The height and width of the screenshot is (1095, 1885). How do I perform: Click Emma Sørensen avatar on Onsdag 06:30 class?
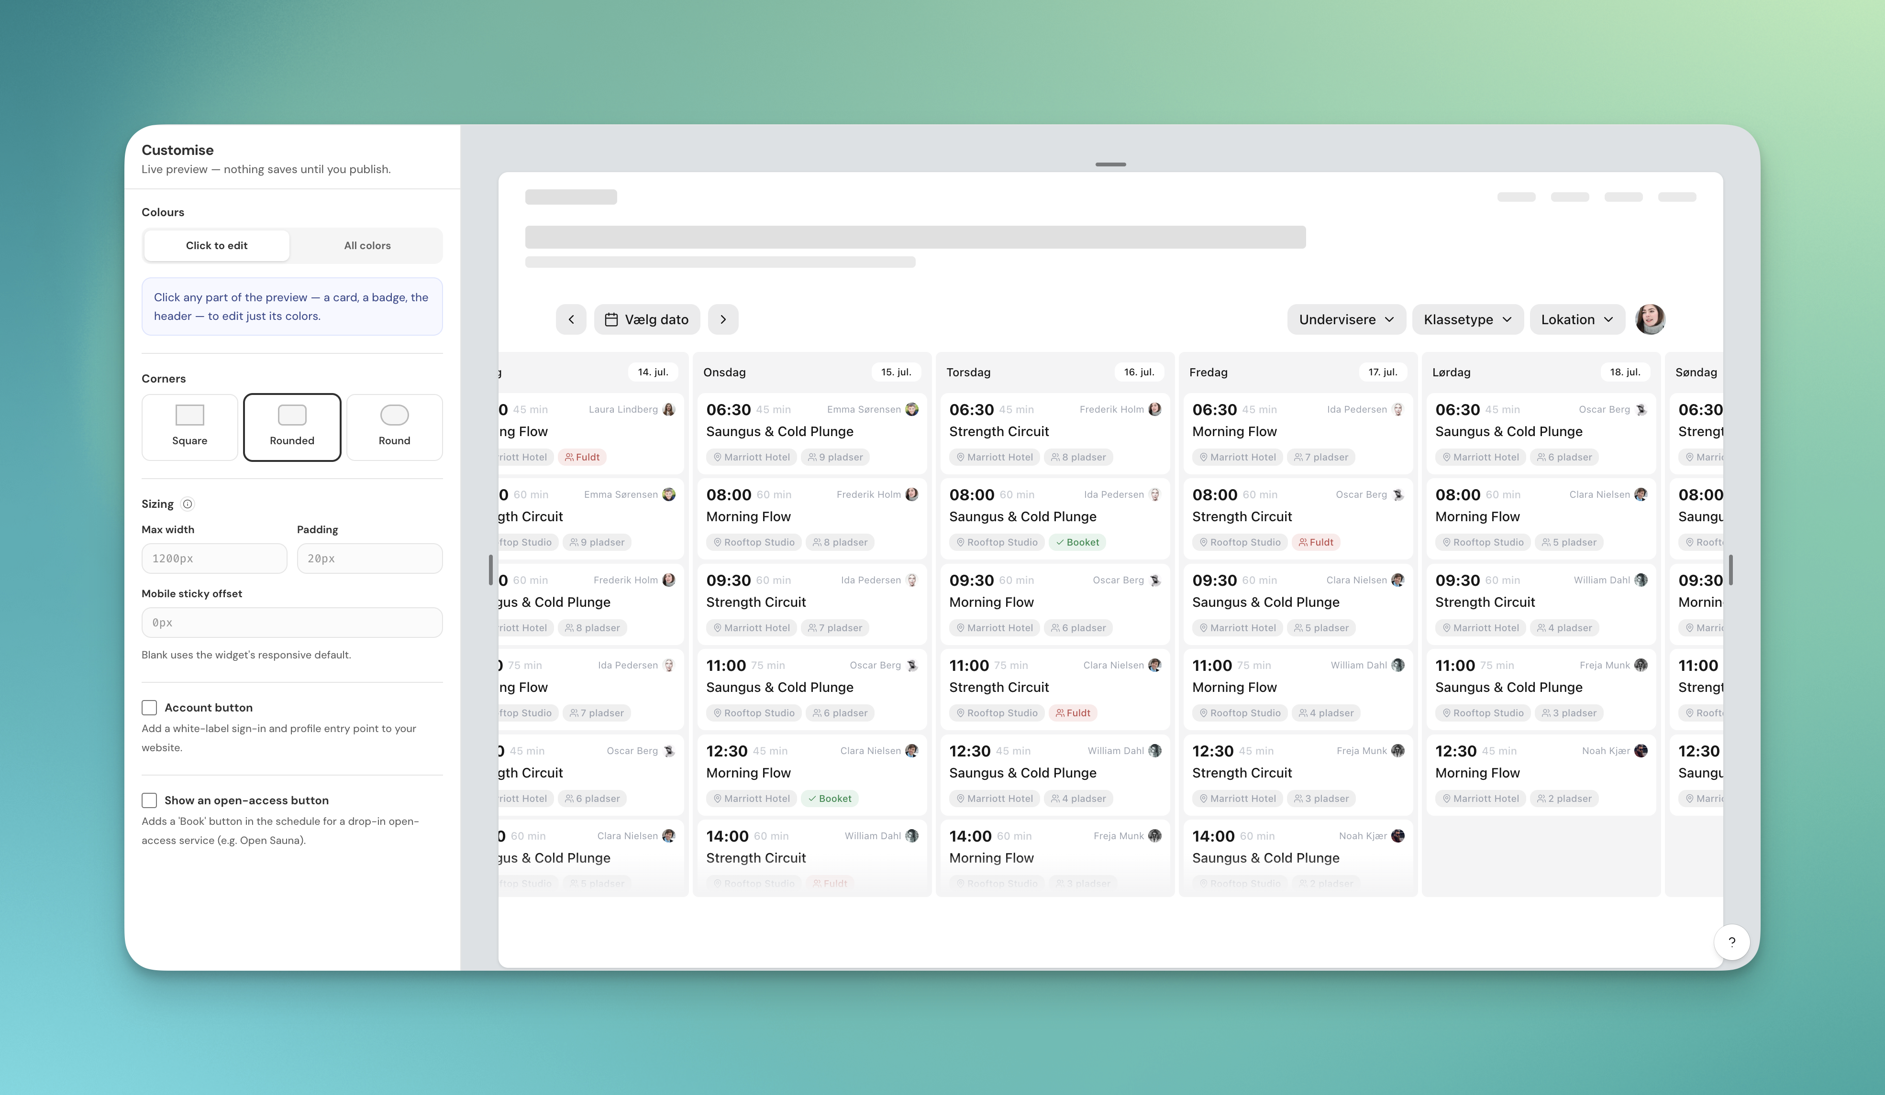coord(911,409)
